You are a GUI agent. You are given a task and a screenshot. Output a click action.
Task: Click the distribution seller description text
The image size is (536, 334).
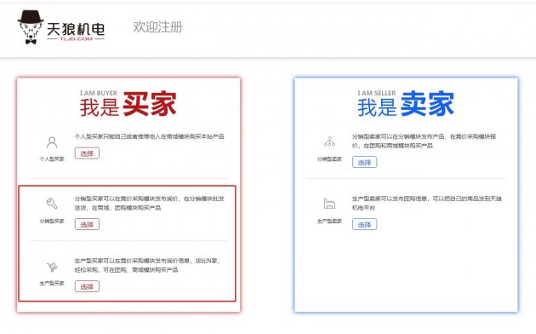[x=424, y=141]
